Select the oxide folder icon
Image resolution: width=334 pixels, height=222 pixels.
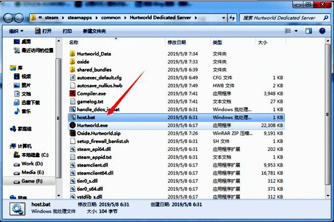click(x=73, y=61)
